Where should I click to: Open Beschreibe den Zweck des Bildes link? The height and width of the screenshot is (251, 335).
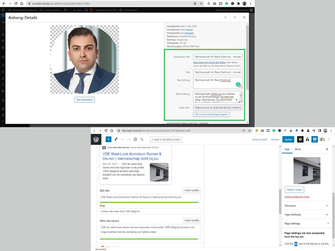tap(209, 62)
